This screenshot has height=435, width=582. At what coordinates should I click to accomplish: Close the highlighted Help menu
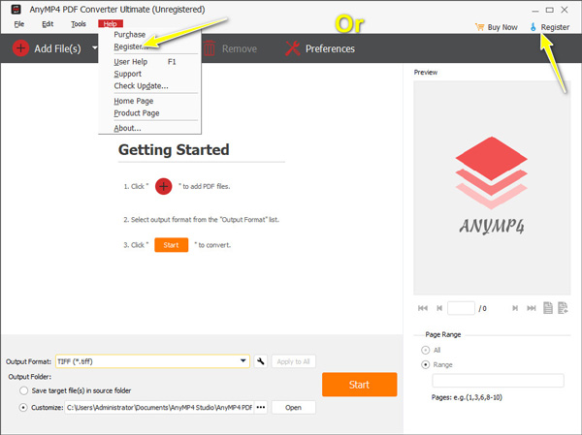pyautogui.click(x=111, y=23)
